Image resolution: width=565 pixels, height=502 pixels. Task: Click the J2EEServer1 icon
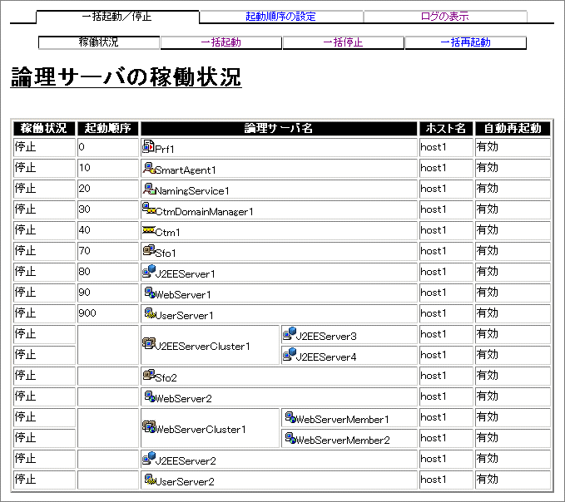149,271
